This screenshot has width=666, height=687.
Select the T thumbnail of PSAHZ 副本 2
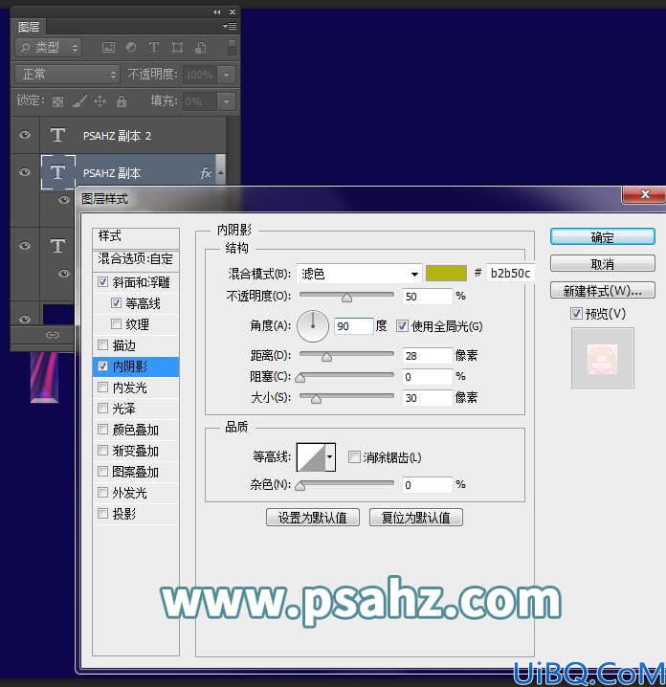(x=57, y=135)
